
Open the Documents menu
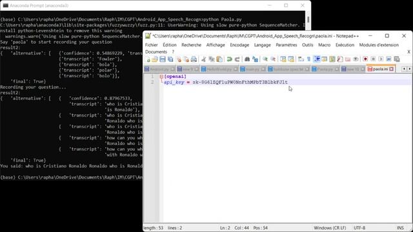[156, 52]
